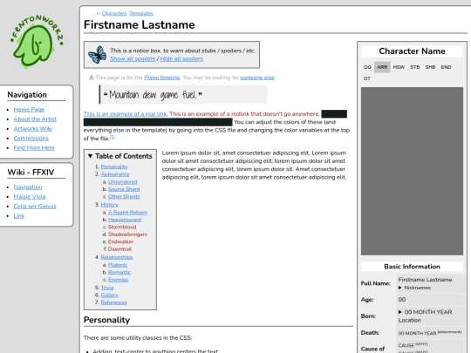Image resolution: width=471 pixels, height=353 pixels.
Task: Jump to Heavensward subsection
Action: click(x=125, y=220)
